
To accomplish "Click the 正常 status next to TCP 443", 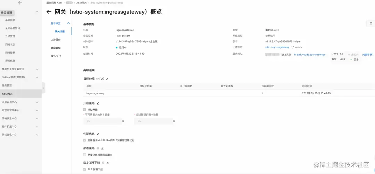I will pyautogui.click(x=356, y=59).
